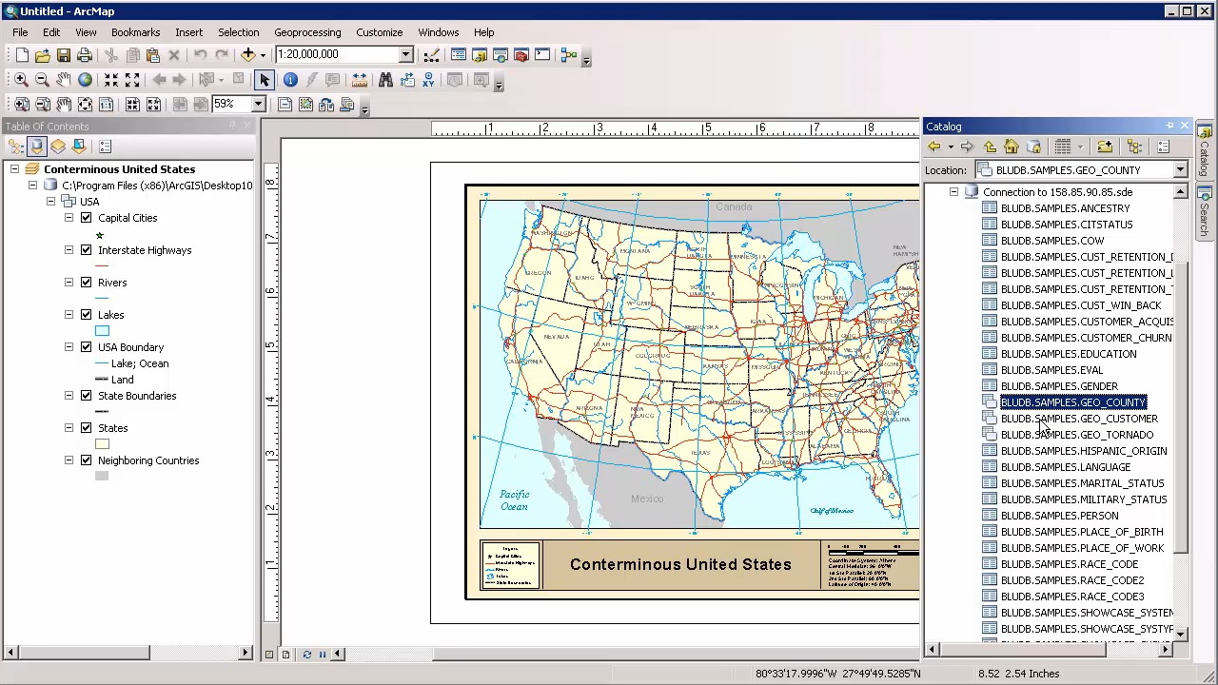1218x685 pixels.
Task: Click Zoom Whole Page layout icon
Action: 85,104
